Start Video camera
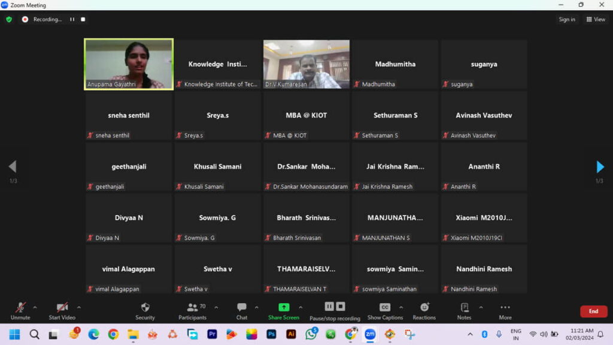The height and width of the screenshot is (345, 613). click(x=62, y=311)
